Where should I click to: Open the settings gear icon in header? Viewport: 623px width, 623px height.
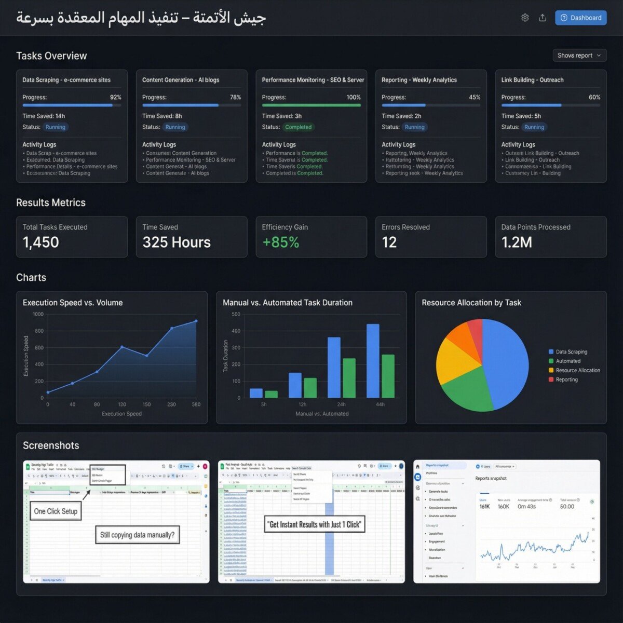(525, 18)
